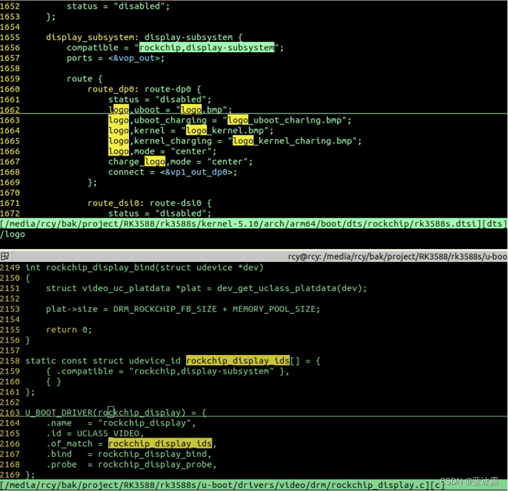Click line number 2149 in C source pane
The height and width of the screenshot is (491, 508).
pyautogui.click(x=10, y=267)
